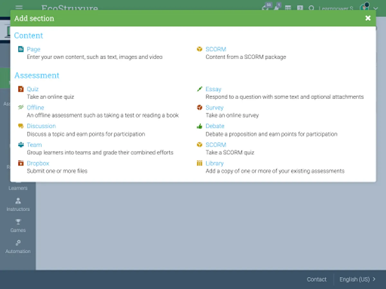
Task: Click the Debate thumbs-up icon
Action: 199,126
